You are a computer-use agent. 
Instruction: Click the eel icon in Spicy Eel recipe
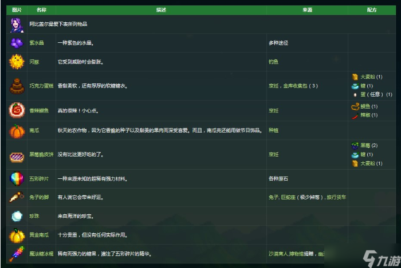click(x=355, y=106)
